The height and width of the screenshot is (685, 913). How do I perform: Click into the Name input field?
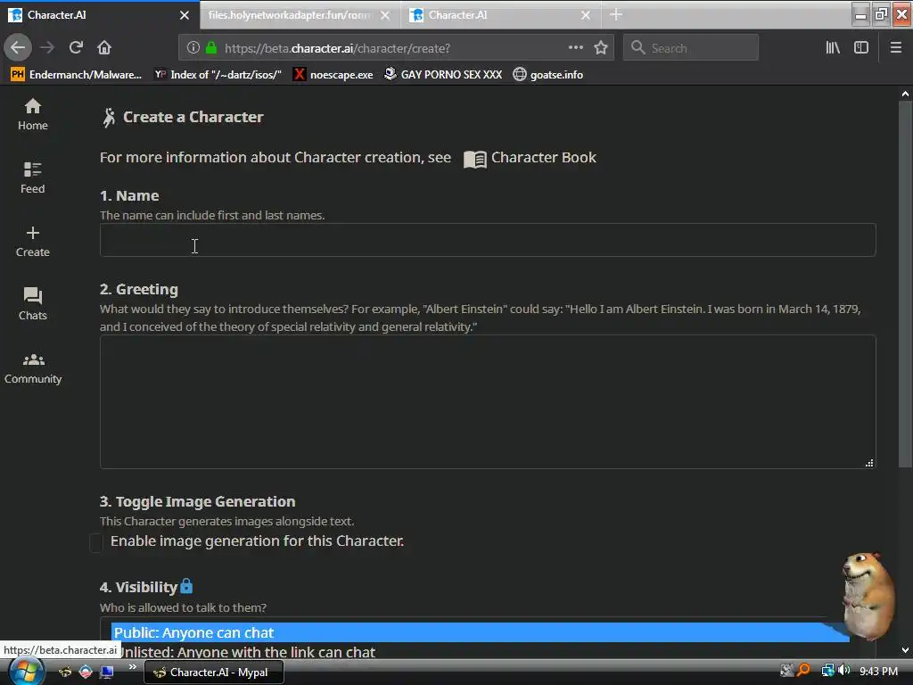[x=488, y=240]
